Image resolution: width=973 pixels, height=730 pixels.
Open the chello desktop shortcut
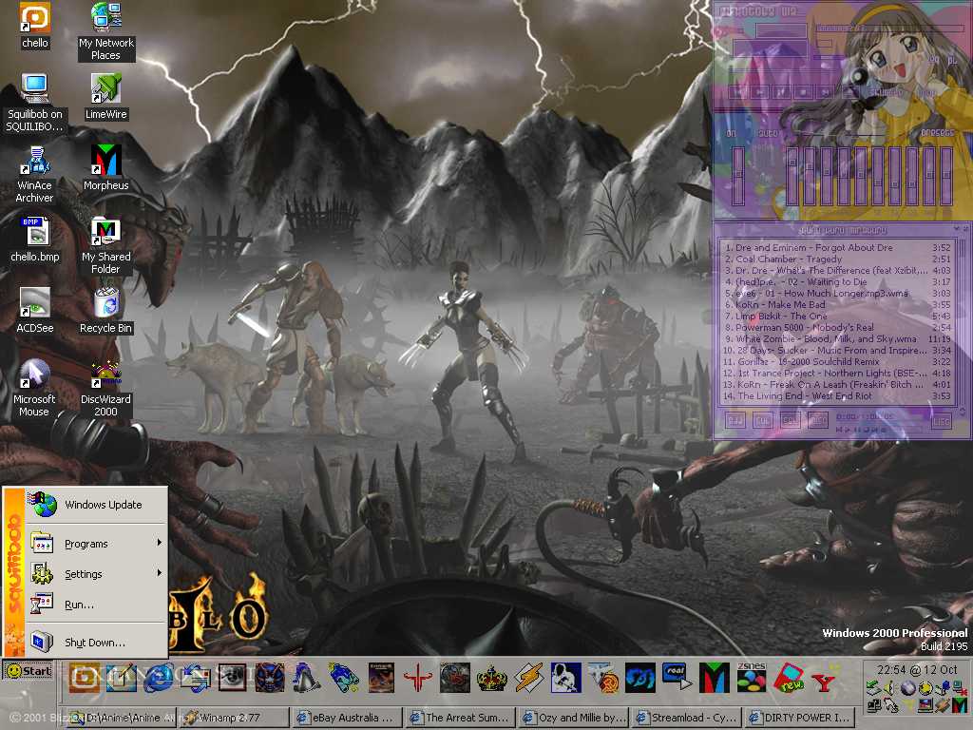(x=35, y=25)
